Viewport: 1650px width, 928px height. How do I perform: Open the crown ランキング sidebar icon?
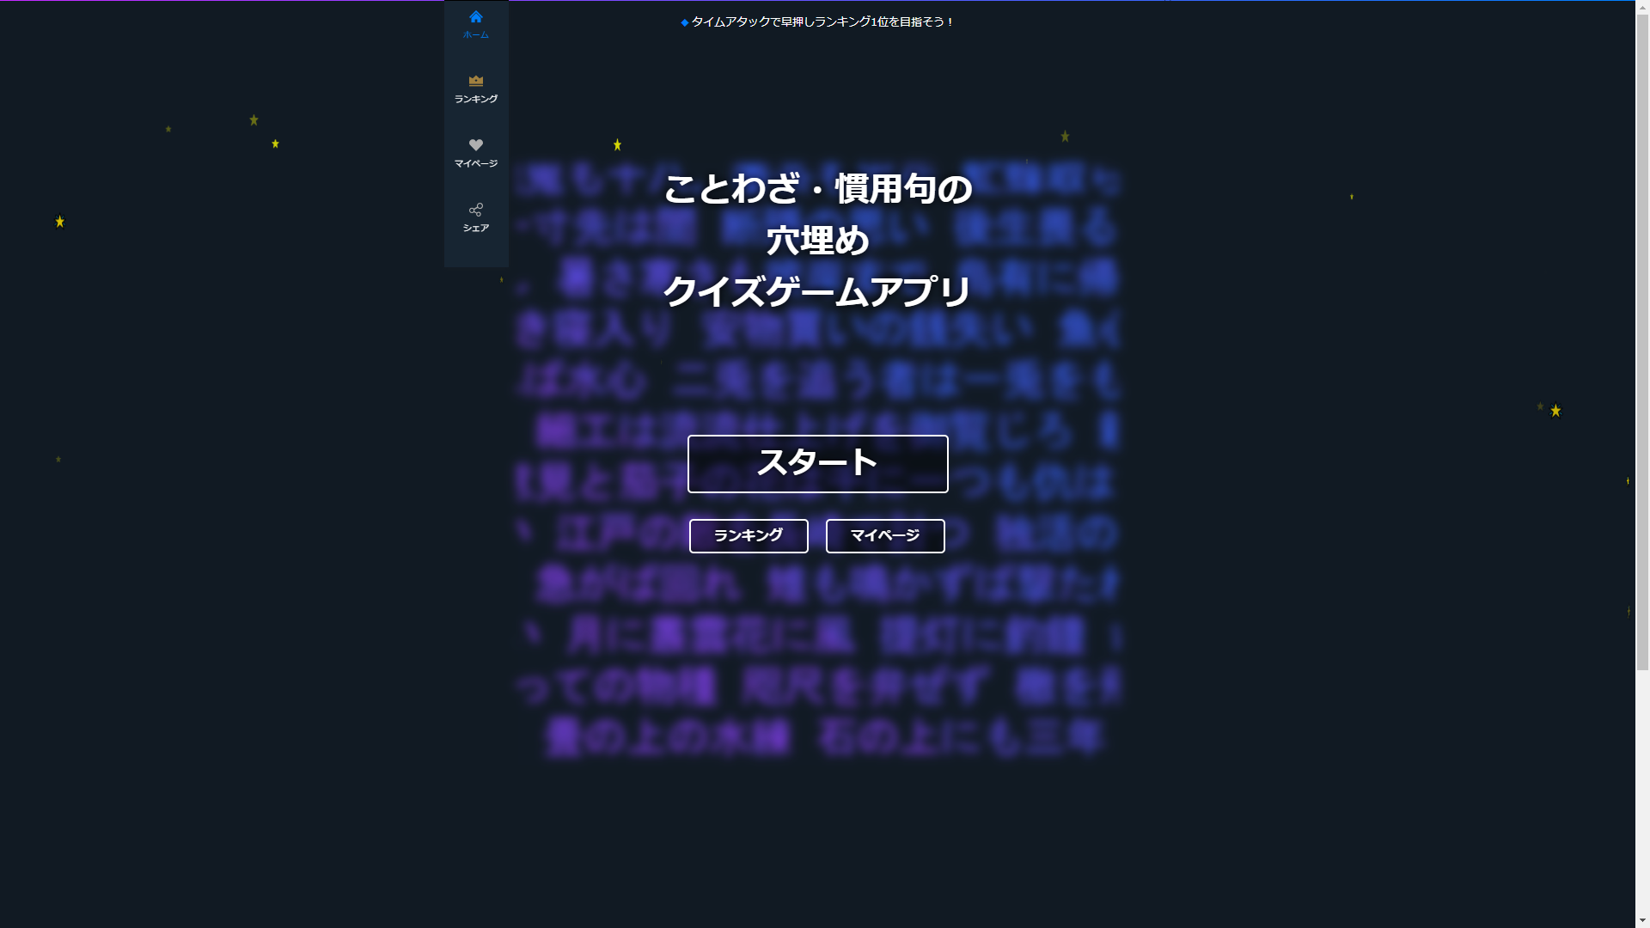click(476, 89)
